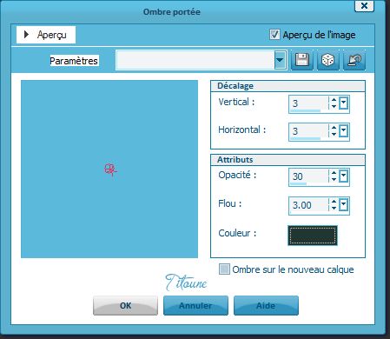This screenshot has height=339, width=390.
Task: Enable Ombre sur le nouveau calque checkbox
Action: pos(224,269)
